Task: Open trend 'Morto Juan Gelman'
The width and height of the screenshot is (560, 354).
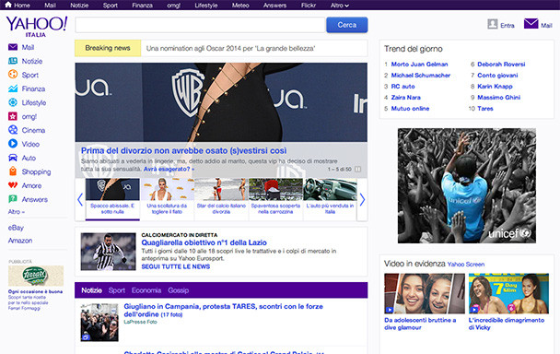Action: tap(419, 65)
